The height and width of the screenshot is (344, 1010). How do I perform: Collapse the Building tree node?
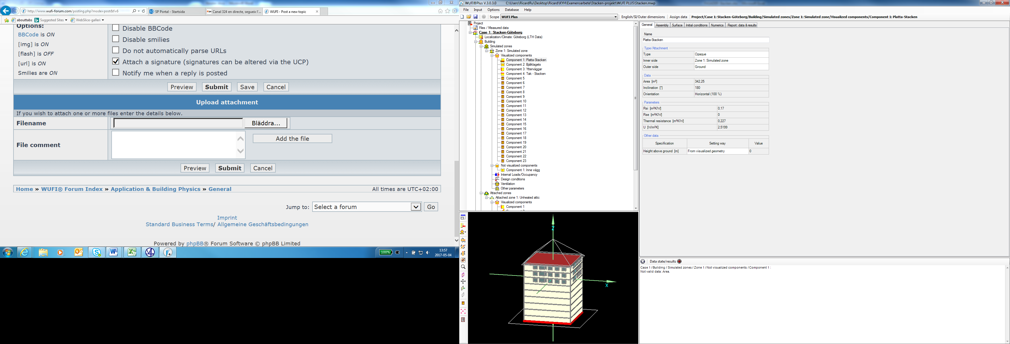476,42
